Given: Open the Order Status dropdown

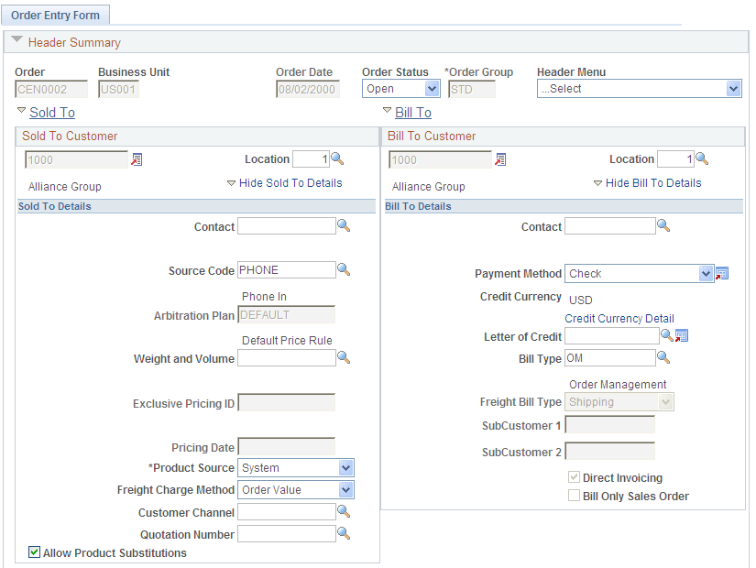Looking at the screenshot, I should 431,89.
